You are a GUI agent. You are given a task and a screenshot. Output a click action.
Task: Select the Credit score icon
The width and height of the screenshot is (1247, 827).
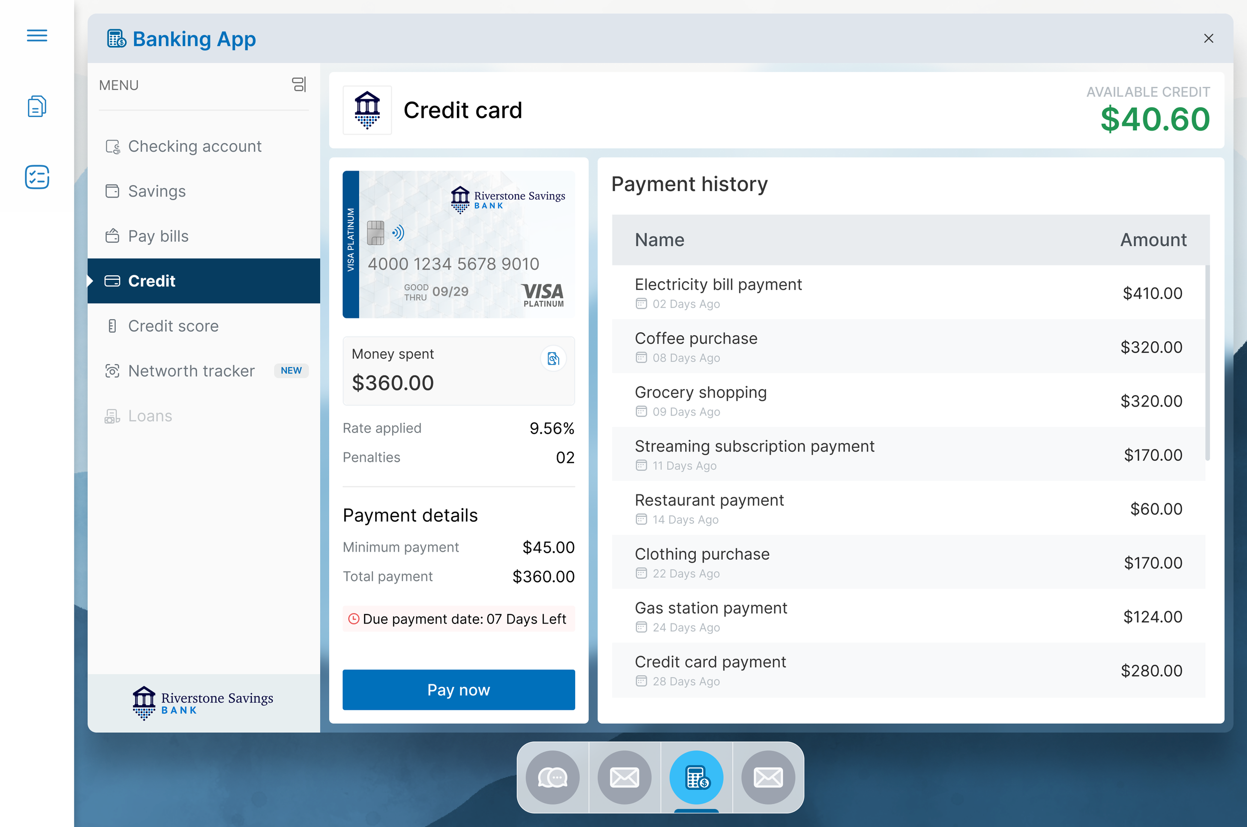(x=112, y=326)
